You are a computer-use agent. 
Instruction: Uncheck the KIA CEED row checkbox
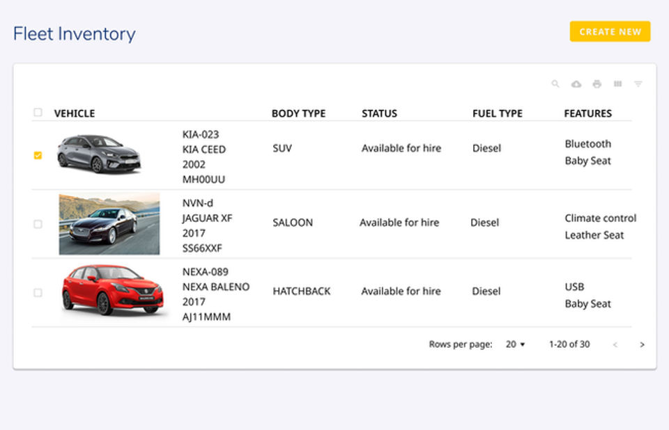tap(38, 155)
